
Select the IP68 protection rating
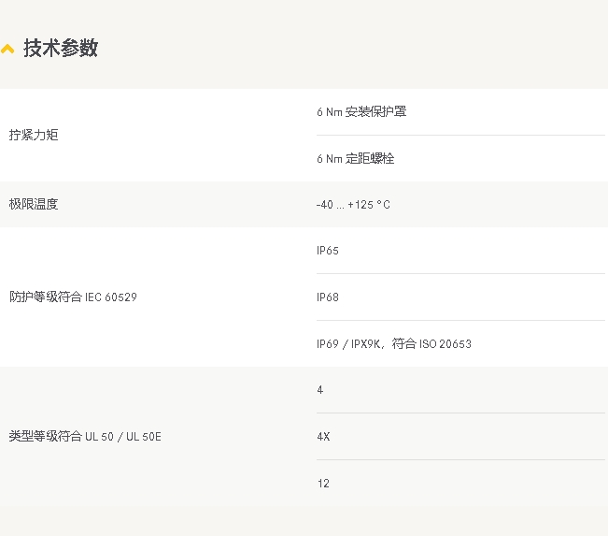pos(328,297)
